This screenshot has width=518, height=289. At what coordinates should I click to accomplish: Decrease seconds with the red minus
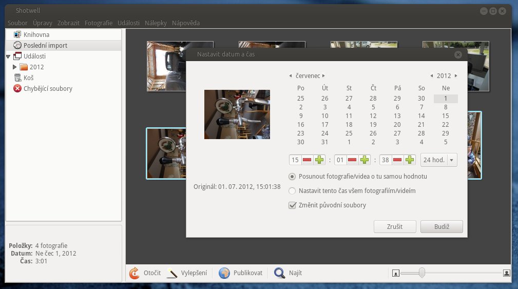(397, 160)
